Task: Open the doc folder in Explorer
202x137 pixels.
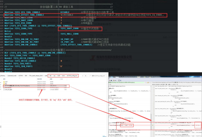Action: pos(6,84)
